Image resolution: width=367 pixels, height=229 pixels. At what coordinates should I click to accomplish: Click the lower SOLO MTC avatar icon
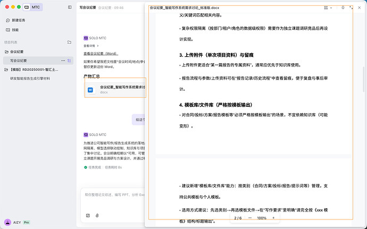[x=86, y=135]
